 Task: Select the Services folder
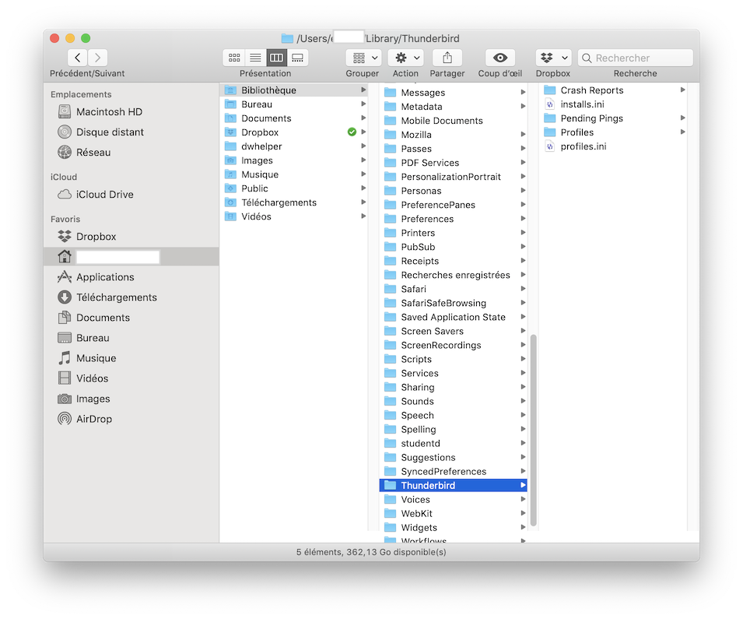pos(453,373)
